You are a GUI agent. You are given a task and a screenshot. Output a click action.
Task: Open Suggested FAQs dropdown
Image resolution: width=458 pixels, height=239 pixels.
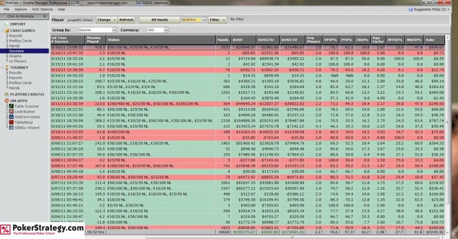(x=432, y=9)
